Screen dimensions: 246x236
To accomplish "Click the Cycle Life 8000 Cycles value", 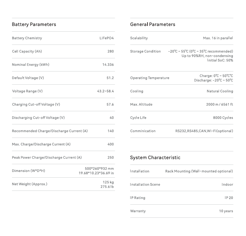I will pyautogui.click(x=223, y=118).
